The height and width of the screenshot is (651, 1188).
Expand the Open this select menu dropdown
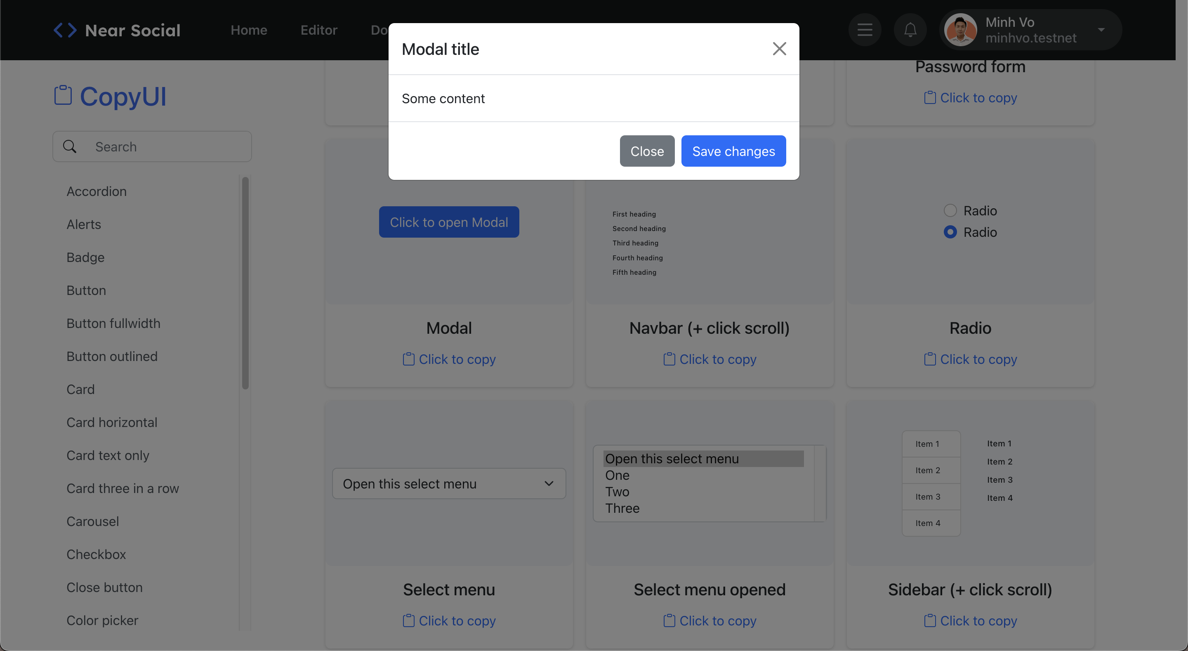coord(449,484)
